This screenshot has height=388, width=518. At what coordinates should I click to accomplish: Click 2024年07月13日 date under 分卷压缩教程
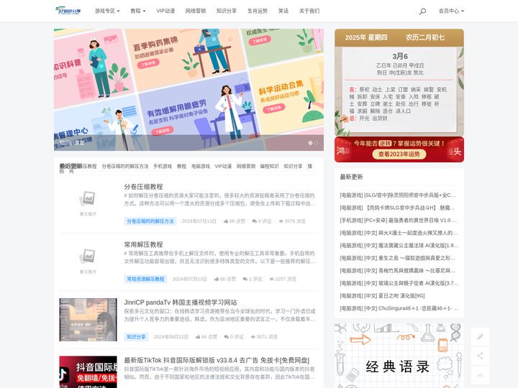pos(199,221)
